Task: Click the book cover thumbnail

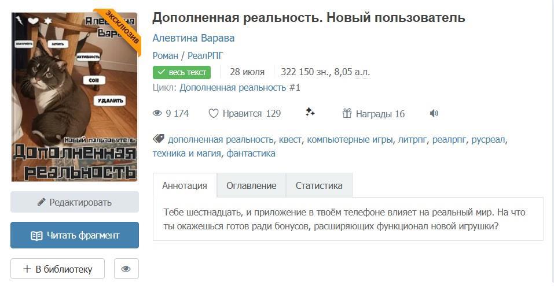Action: 75,96
